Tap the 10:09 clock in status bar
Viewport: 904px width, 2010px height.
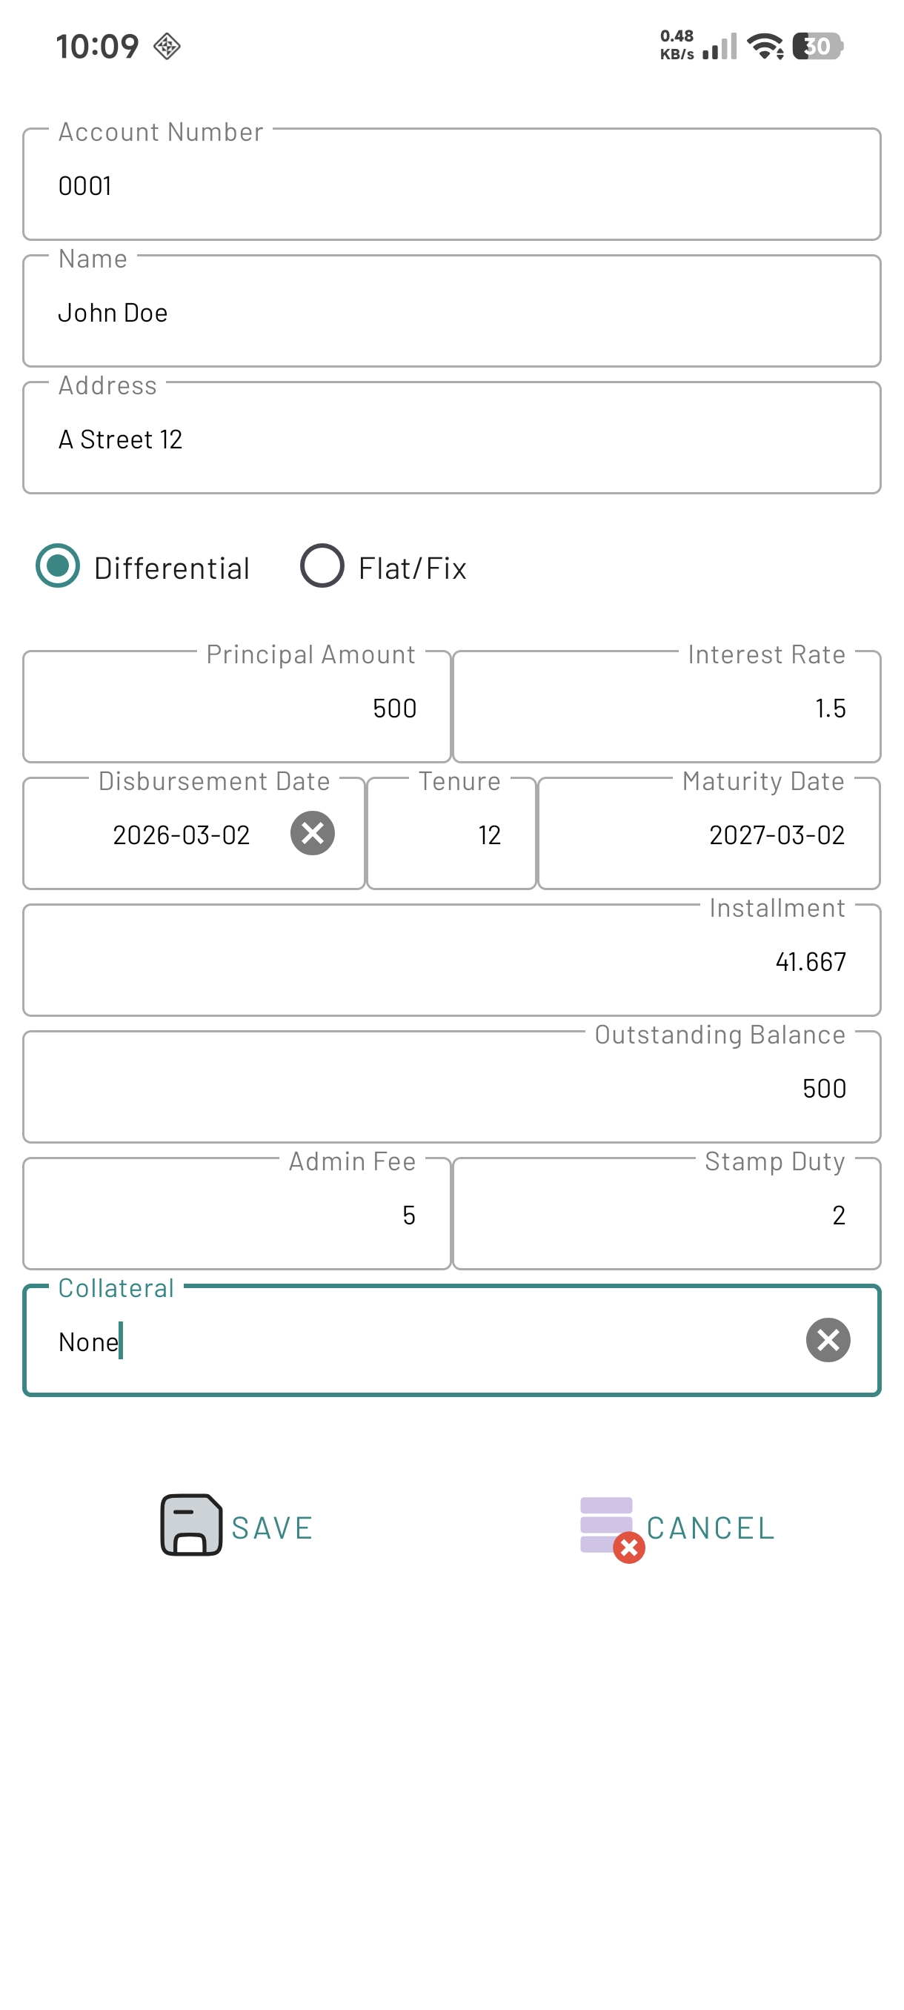(98, 46)
